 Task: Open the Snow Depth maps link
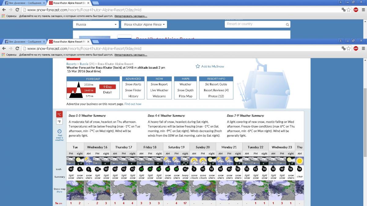pos(185,90)
